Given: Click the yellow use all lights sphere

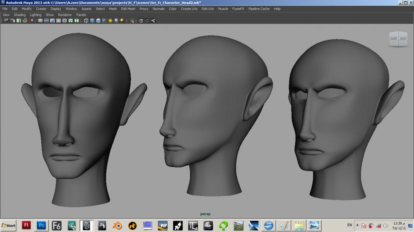Looking at the screenshot, I should point(111,20).
